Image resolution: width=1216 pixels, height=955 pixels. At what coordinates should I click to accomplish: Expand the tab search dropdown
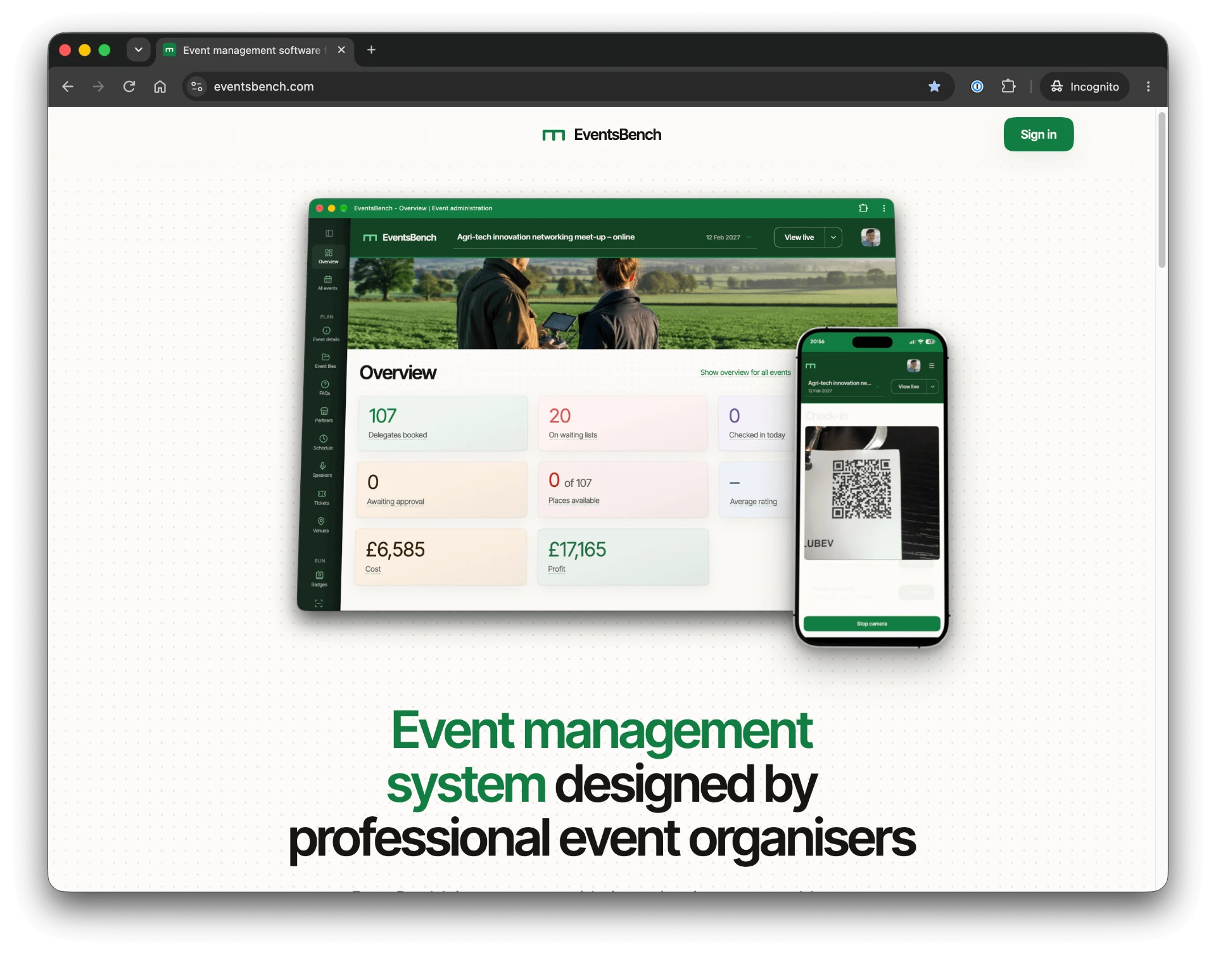[x=139, y=50]
